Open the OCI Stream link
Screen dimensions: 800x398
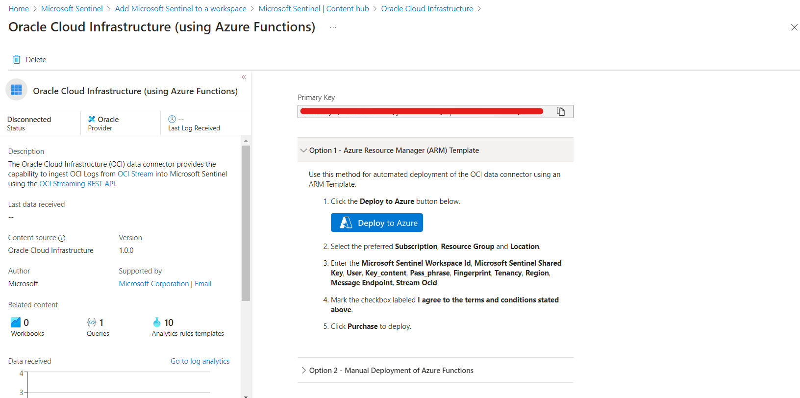click(x=135, y=174)
